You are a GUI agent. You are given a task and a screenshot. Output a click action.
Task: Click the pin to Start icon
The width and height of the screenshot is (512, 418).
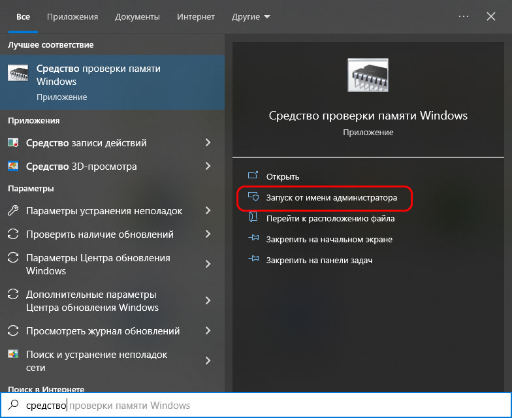253,238
